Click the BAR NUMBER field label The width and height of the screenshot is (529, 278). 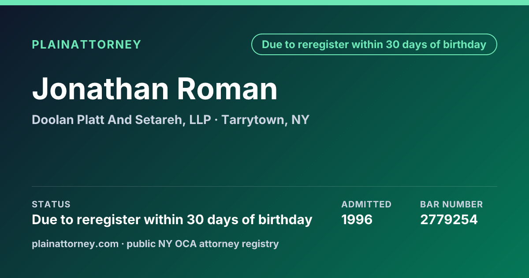coord(451,204)
